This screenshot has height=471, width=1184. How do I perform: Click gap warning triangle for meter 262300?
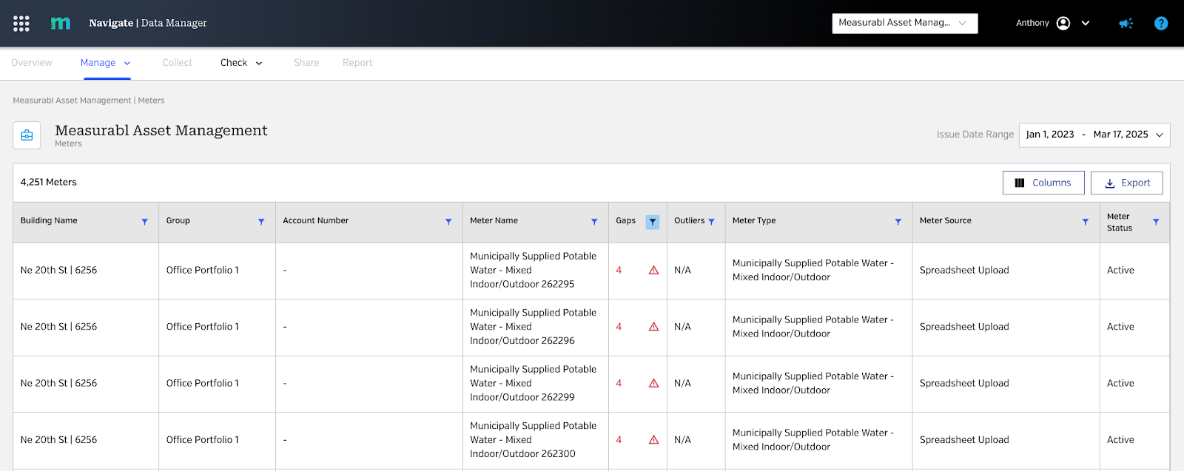click(x=654, y=440)
